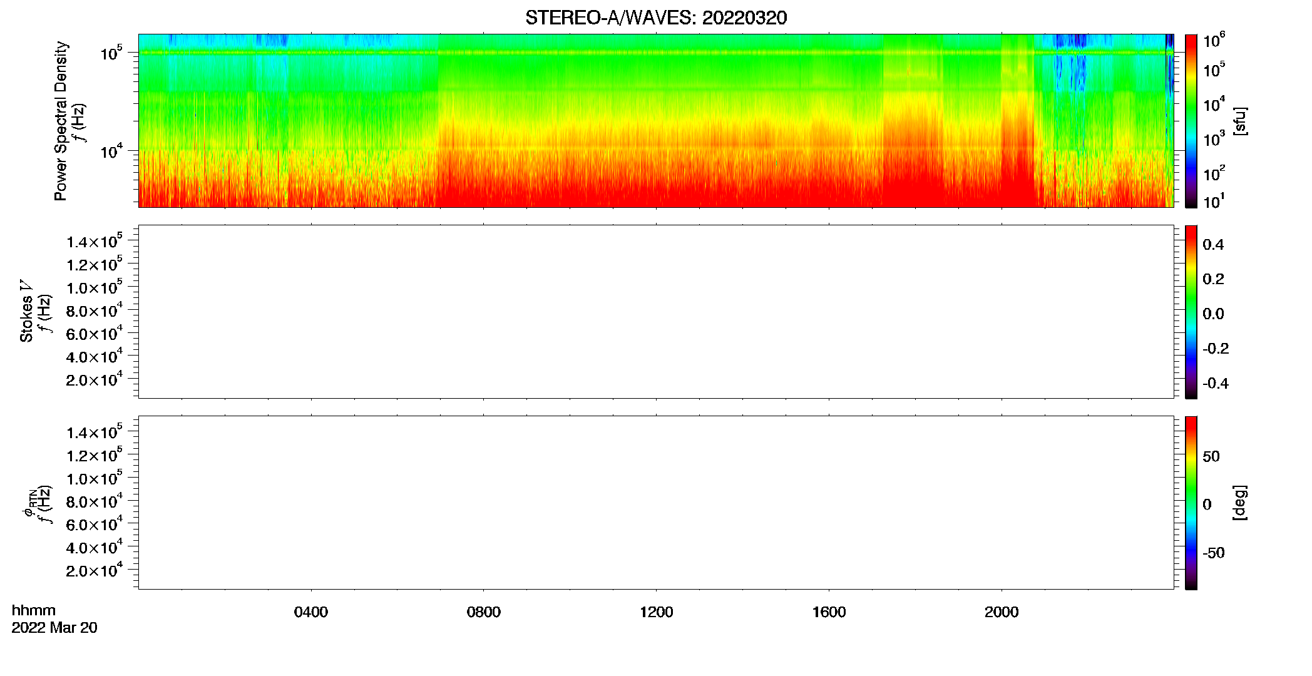Click the 0.4 label on Stokes color bar
The width and height of the screenshot is (1312, 676).
pos(1213,245)
